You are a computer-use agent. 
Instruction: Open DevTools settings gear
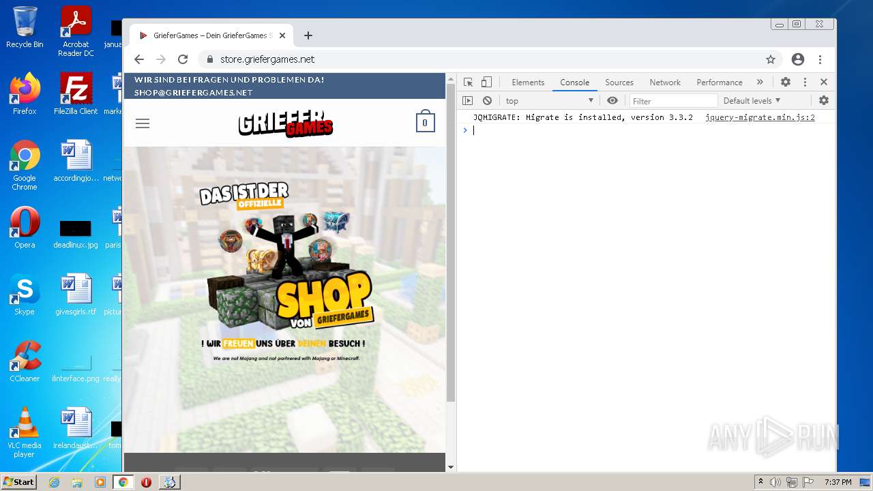point(786,82)
